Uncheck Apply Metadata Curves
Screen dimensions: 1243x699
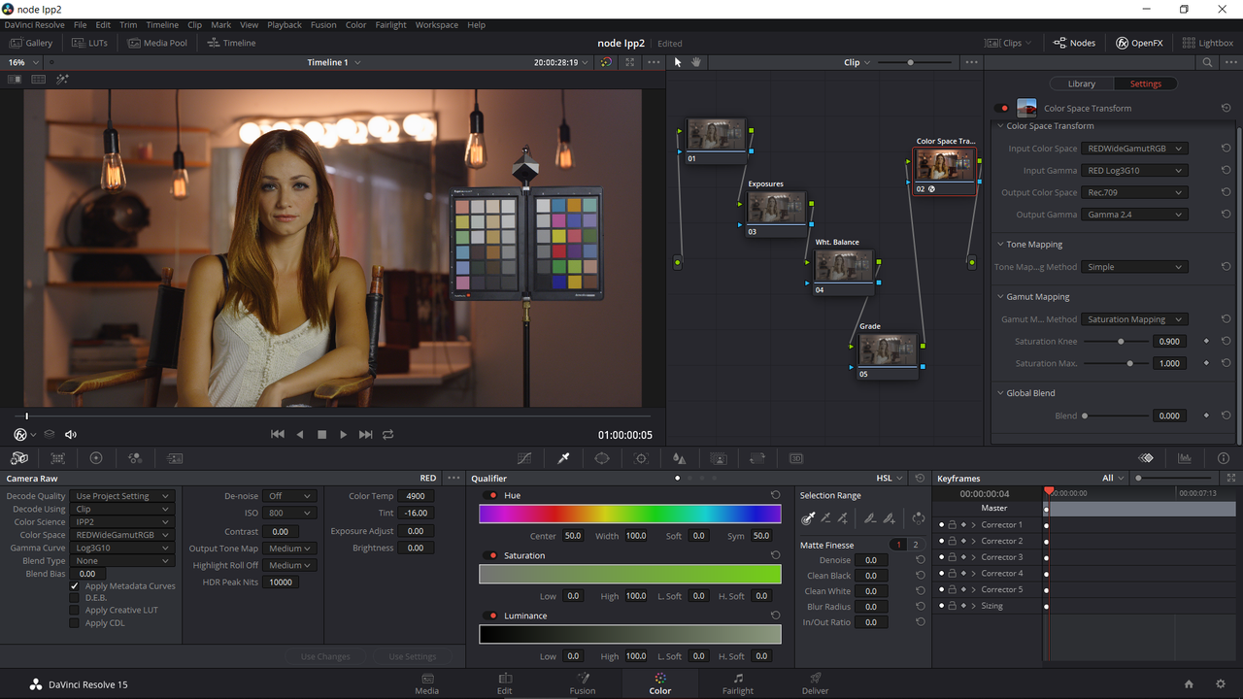click(74, 586)
